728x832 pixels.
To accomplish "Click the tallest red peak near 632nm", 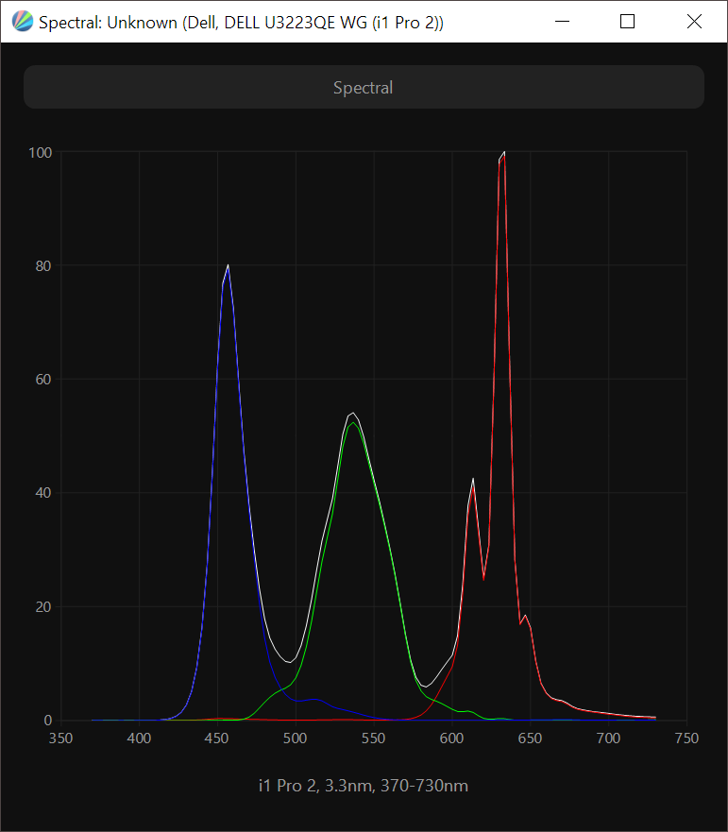I will click(x=504, y=154).
